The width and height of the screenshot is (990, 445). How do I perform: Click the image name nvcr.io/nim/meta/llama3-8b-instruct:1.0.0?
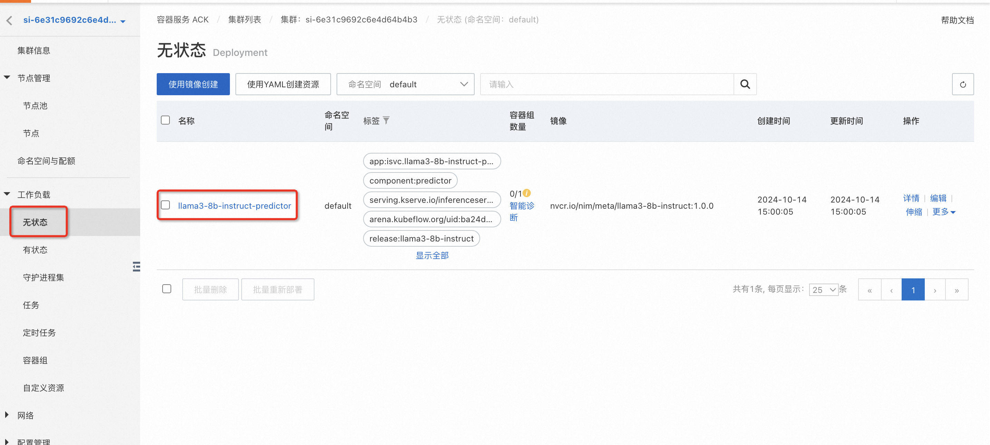pyautogui.click(x=631, y=206)
